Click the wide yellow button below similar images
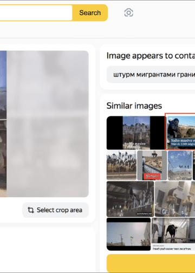Image resolution: width=195 pixels, height=273 pixels. click(x=151, y=263)
